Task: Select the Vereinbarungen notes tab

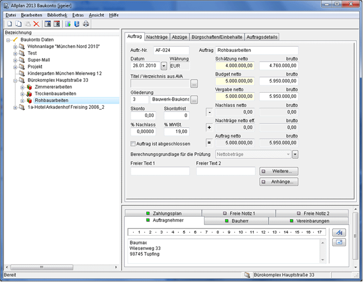Action: (309, 221)
